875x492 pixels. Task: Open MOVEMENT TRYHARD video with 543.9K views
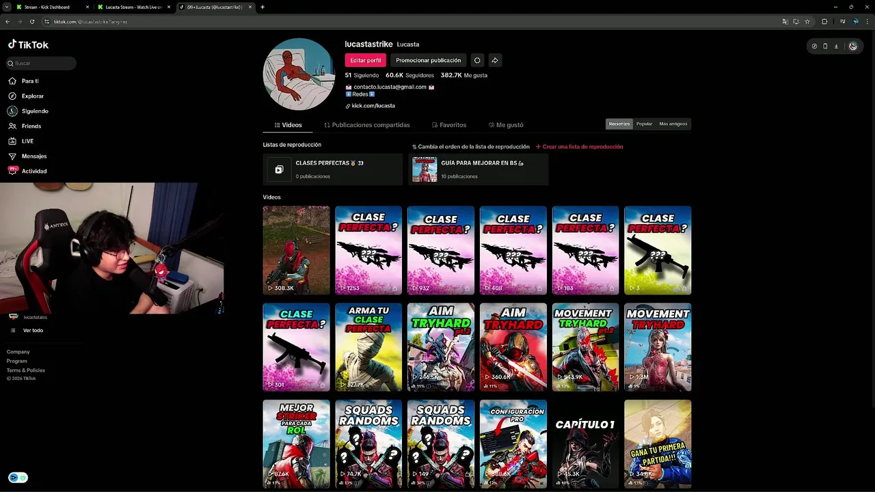(585, 347)
